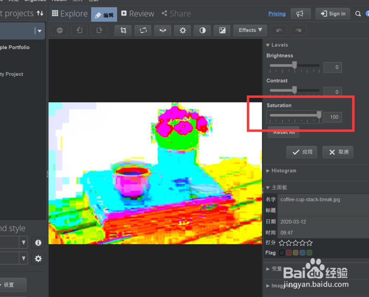The height and width of the screenshot is (297, 369).
Task: Click the megaphone announcements button
Action: (x=300, y=14)
